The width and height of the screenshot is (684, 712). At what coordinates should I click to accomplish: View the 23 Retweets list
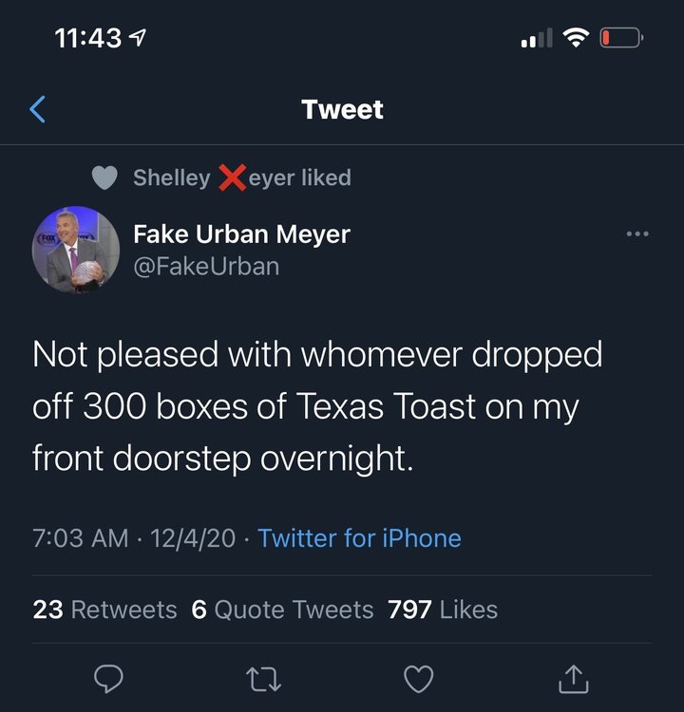click(104, 609)
